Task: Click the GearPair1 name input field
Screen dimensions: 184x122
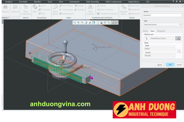Action: pyautogui.click(x=162, y=15)
